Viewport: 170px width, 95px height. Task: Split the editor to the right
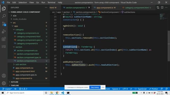click(162, 7)
